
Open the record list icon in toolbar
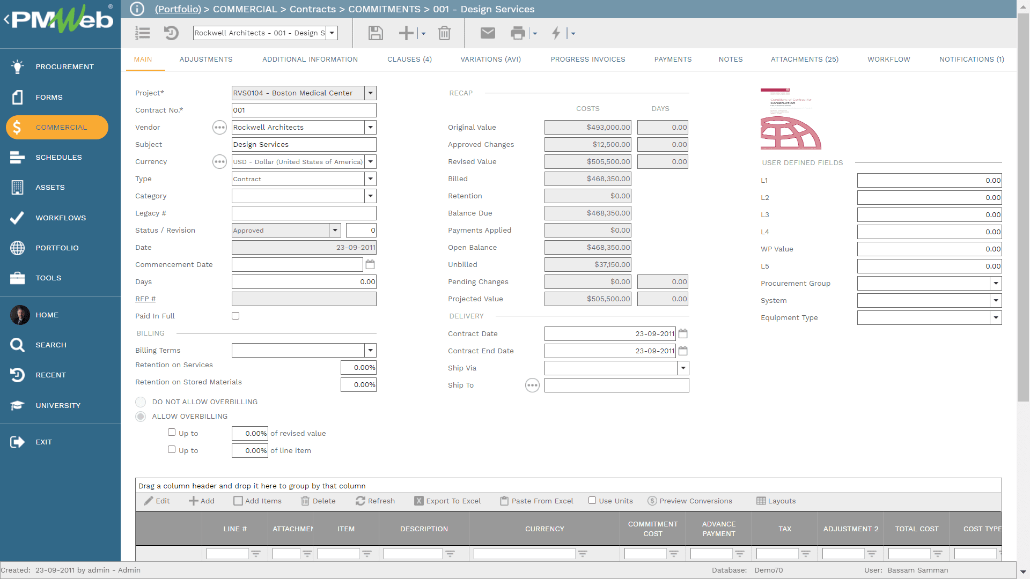click(142, 33)
